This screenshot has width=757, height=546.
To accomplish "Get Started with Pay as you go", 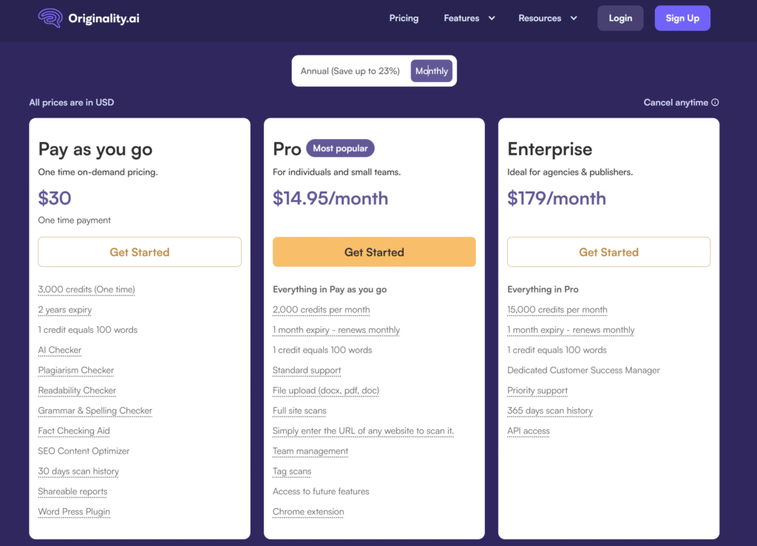I will (x=140, y=252).
